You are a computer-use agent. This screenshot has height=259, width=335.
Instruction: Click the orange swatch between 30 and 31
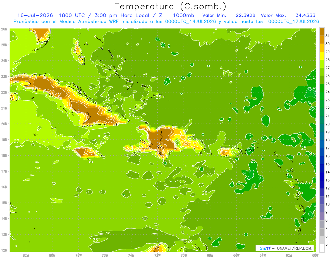point(322,39)
